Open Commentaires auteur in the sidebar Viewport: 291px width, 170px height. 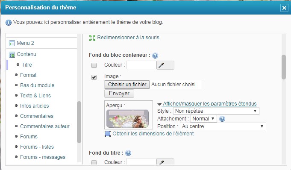click(x=45, y=126)
